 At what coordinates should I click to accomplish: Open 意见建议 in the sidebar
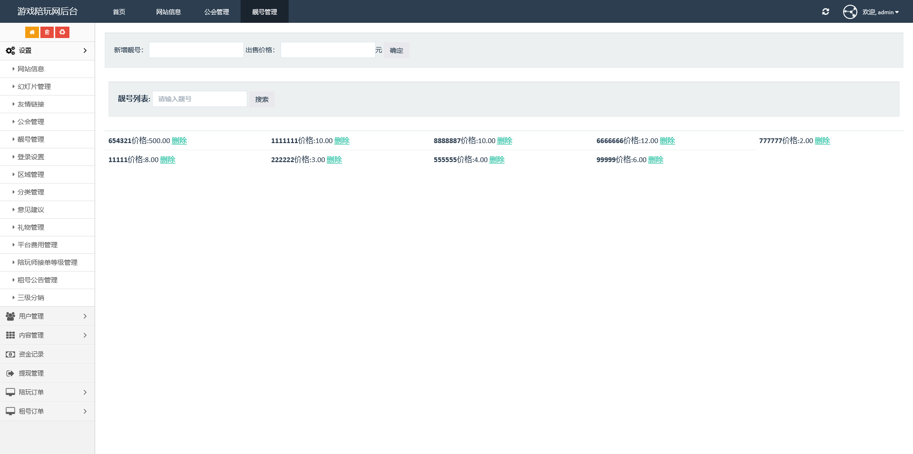pos(48,210)
